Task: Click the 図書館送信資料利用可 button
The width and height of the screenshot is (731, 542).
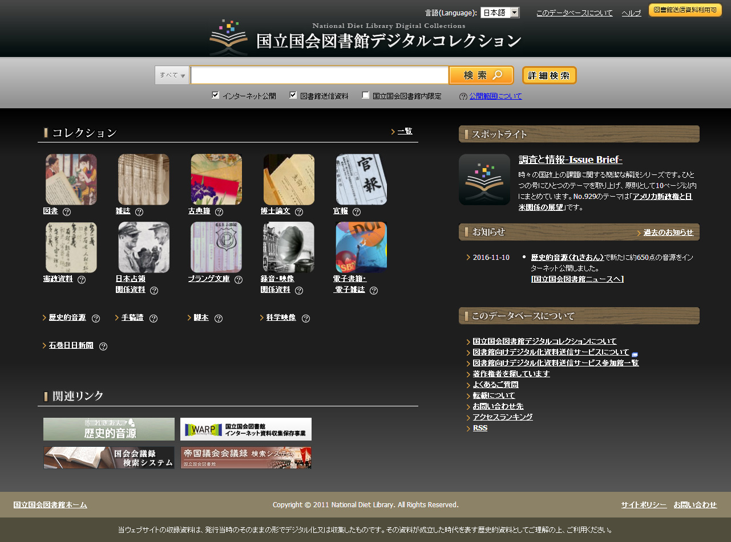Action: click(685, 10)
